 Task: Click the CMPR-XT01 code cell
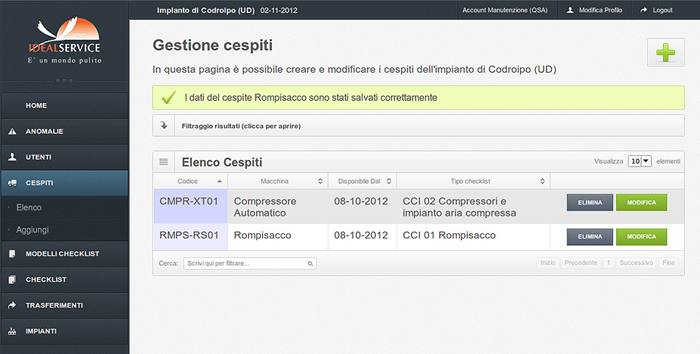pyautogui.click(x=190, y=206)
